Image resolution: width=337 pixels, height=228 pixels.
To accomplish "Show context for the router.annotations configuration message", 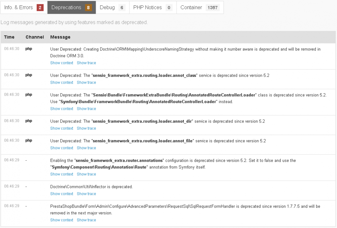I will 62,174.
